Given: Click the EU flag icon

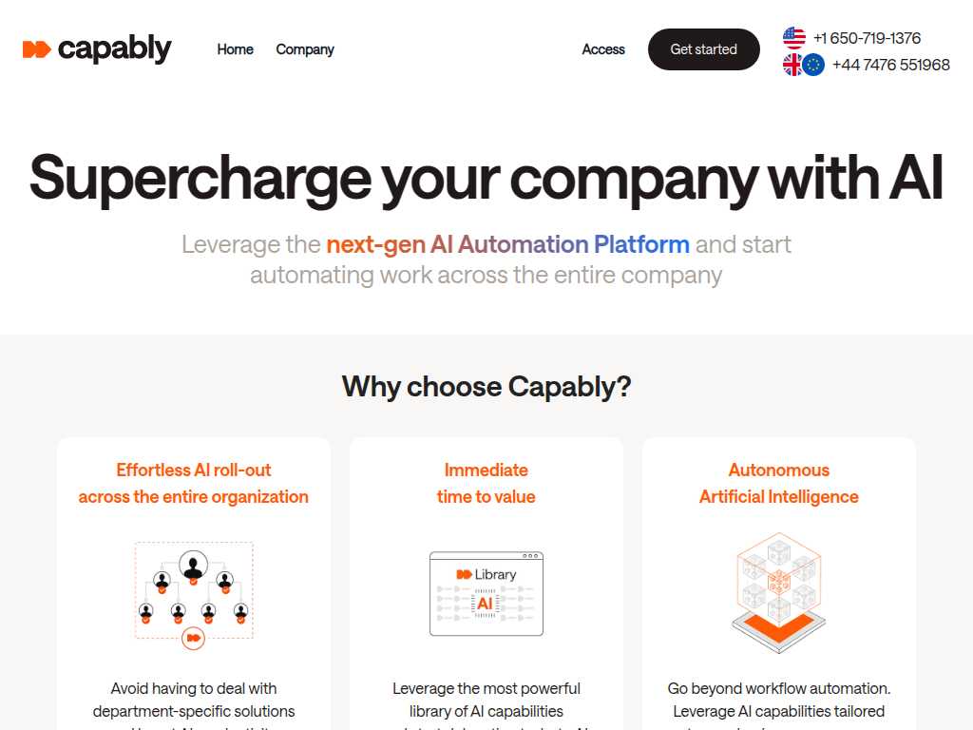Looking at the screenshot, I should 813,65.
